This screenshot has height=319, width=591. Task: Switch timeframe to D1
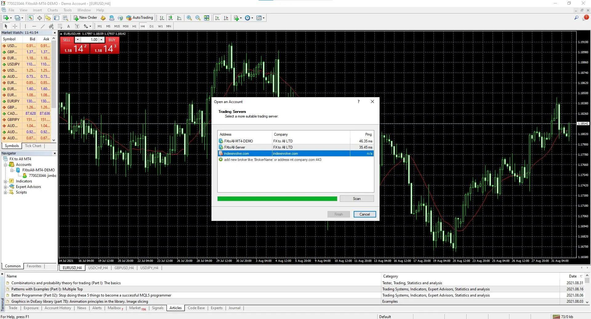pos(151,26)
